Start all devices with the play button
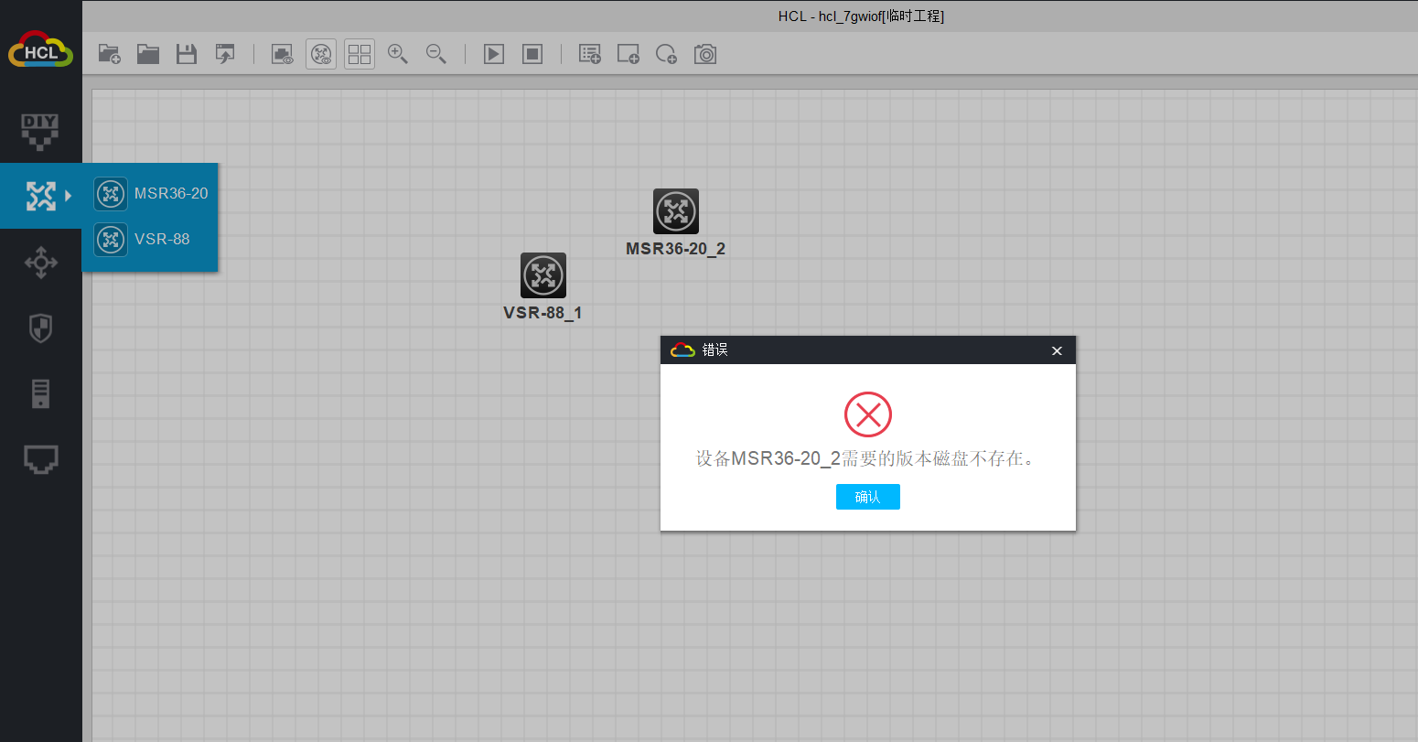 [x=494, y=54]
